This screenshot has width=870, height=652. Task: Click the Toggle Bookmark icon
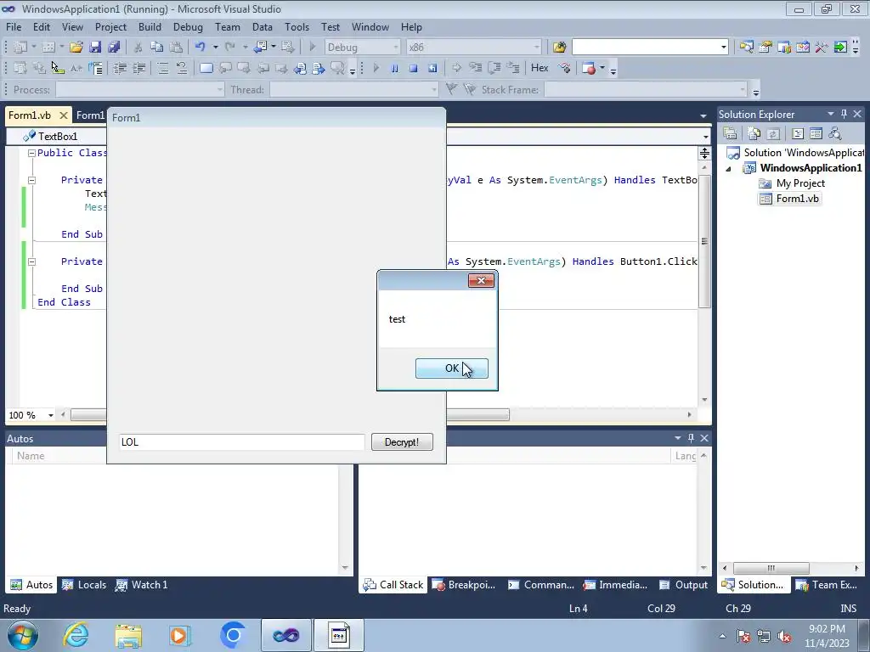tap(206, 68)
